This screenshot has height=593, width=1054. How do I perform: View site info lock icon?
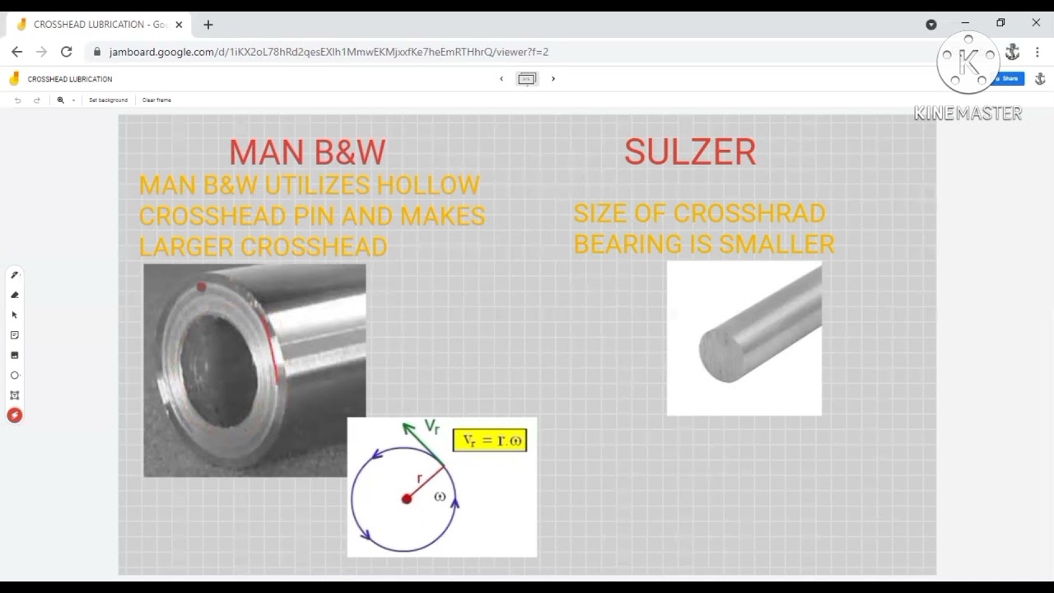pos(97,52)
